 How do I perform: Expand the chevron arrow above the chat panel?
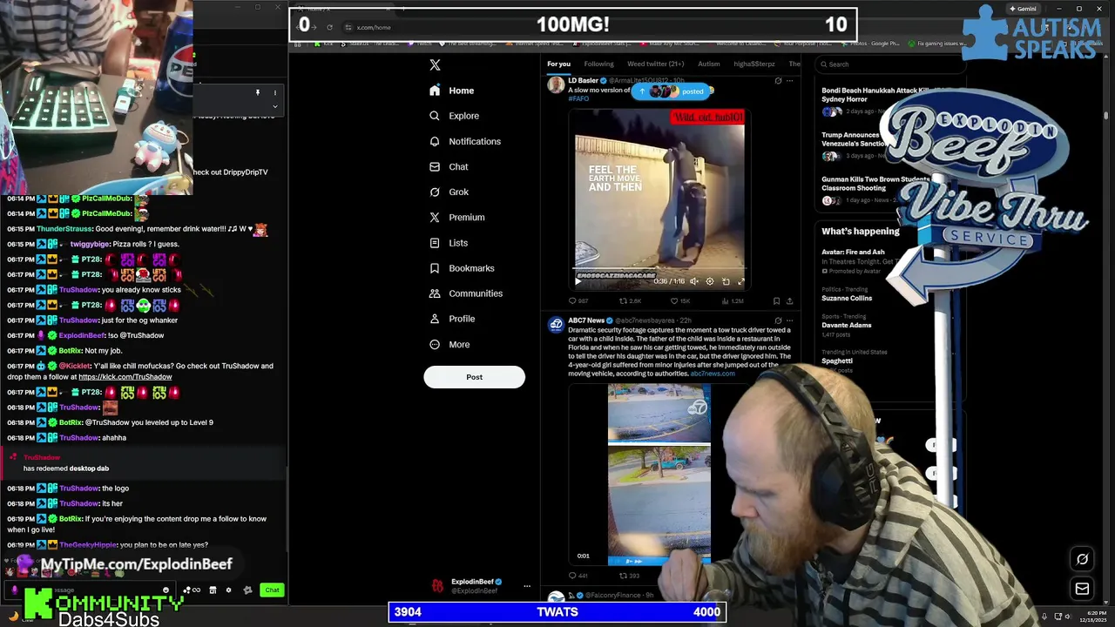click(x=274, y=106)
